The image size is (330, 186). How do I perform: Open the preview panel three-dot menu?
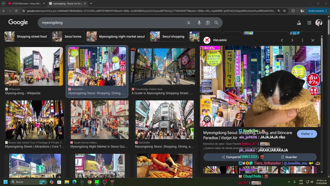pos(302,40)
